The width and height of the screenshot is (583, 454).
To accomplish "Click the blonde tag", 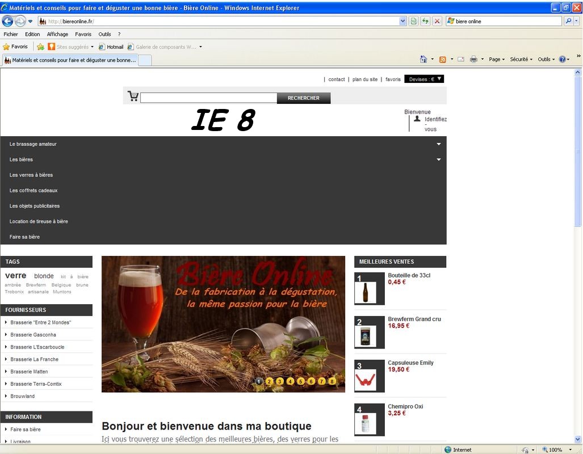I will (44, 276).
